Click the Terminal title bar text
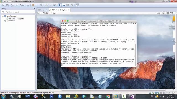177x99 pixels. (100, 21)
